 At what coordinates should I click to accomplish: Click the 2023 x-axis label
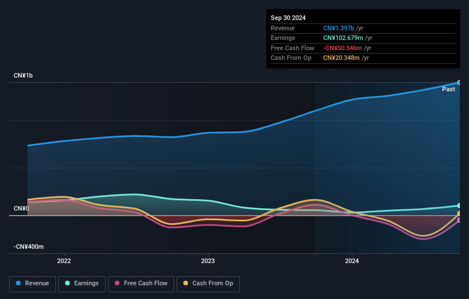pyautogui.click(x=208, y=261)
